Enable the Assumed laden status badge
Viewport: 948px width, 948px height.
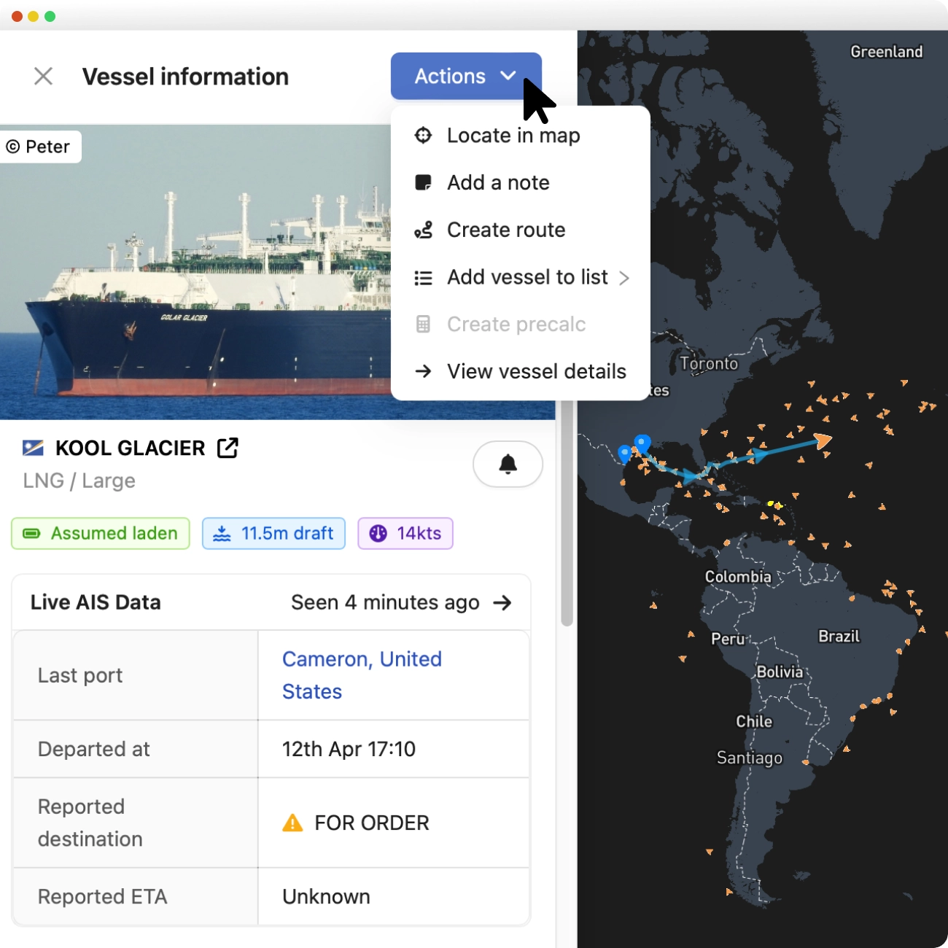[x=100, y=533]
